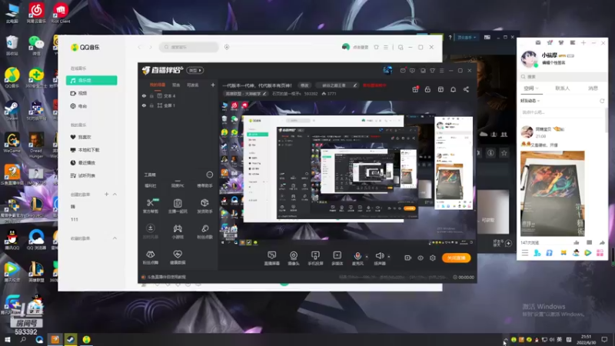The width and height of the screenshot is (615, 346).
Task: Switch to the first orange scene tab
Action: [x=158, y=85]
